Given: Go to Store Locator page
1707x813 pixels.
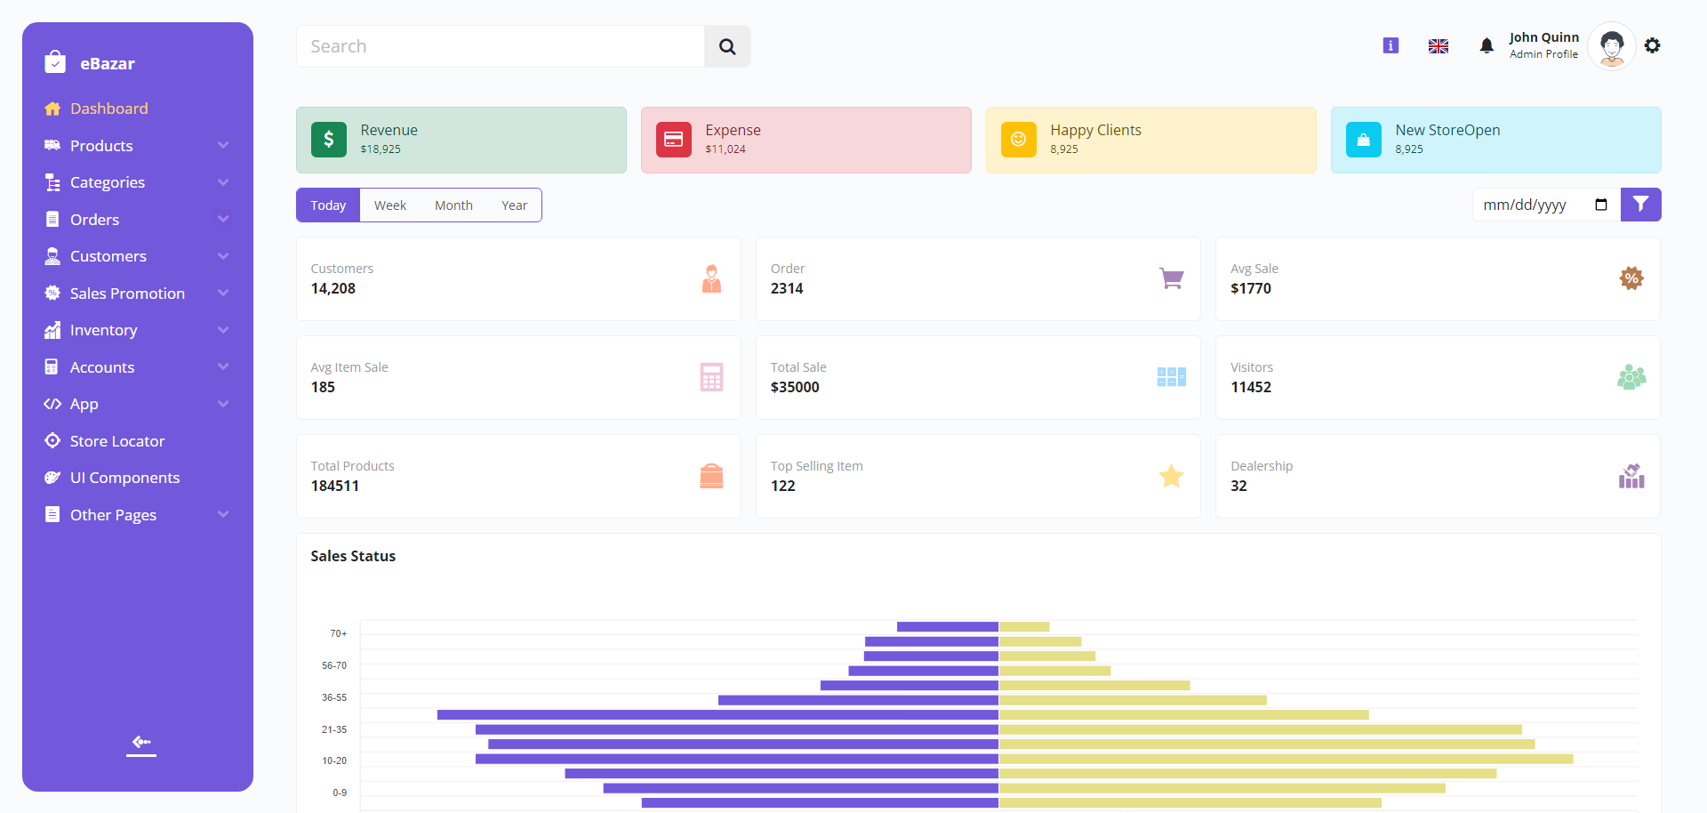Looking at the screenshot, I should point(116,441).
